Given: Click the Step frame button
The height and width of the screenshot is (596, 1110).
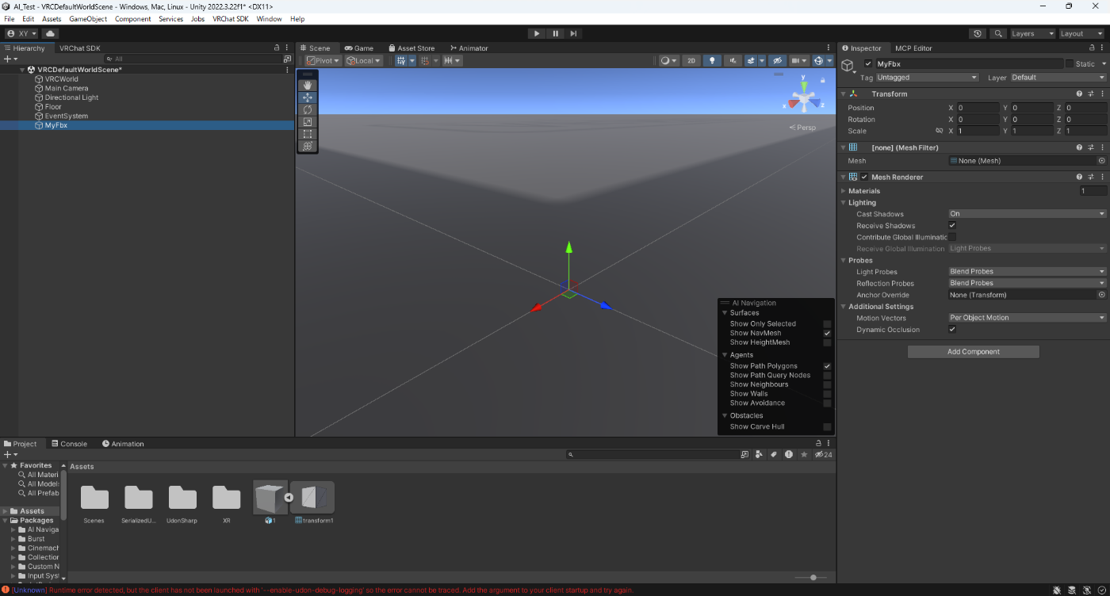Looking at the screenshot, I should [x=573, y=33].
